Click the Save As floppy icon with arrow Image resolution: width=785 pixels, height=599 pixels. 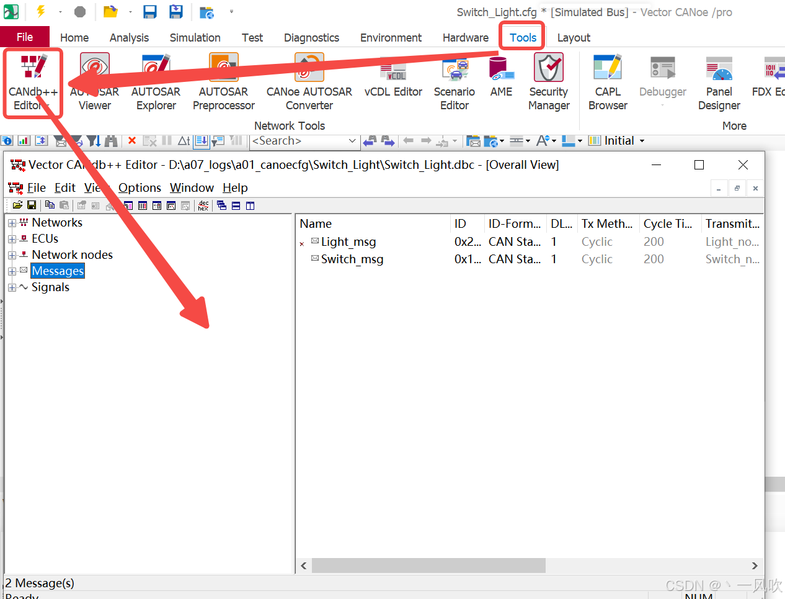176,11
